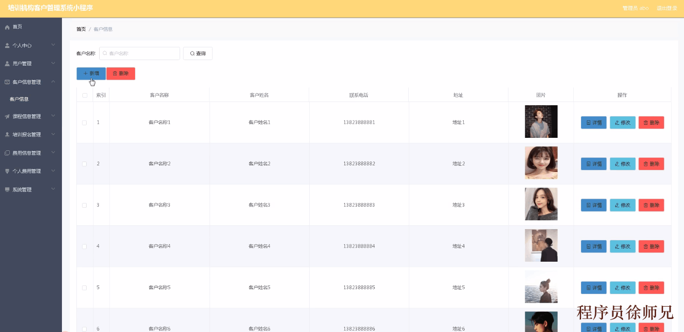Click the 查询 search button

click(x=198, y=54)
